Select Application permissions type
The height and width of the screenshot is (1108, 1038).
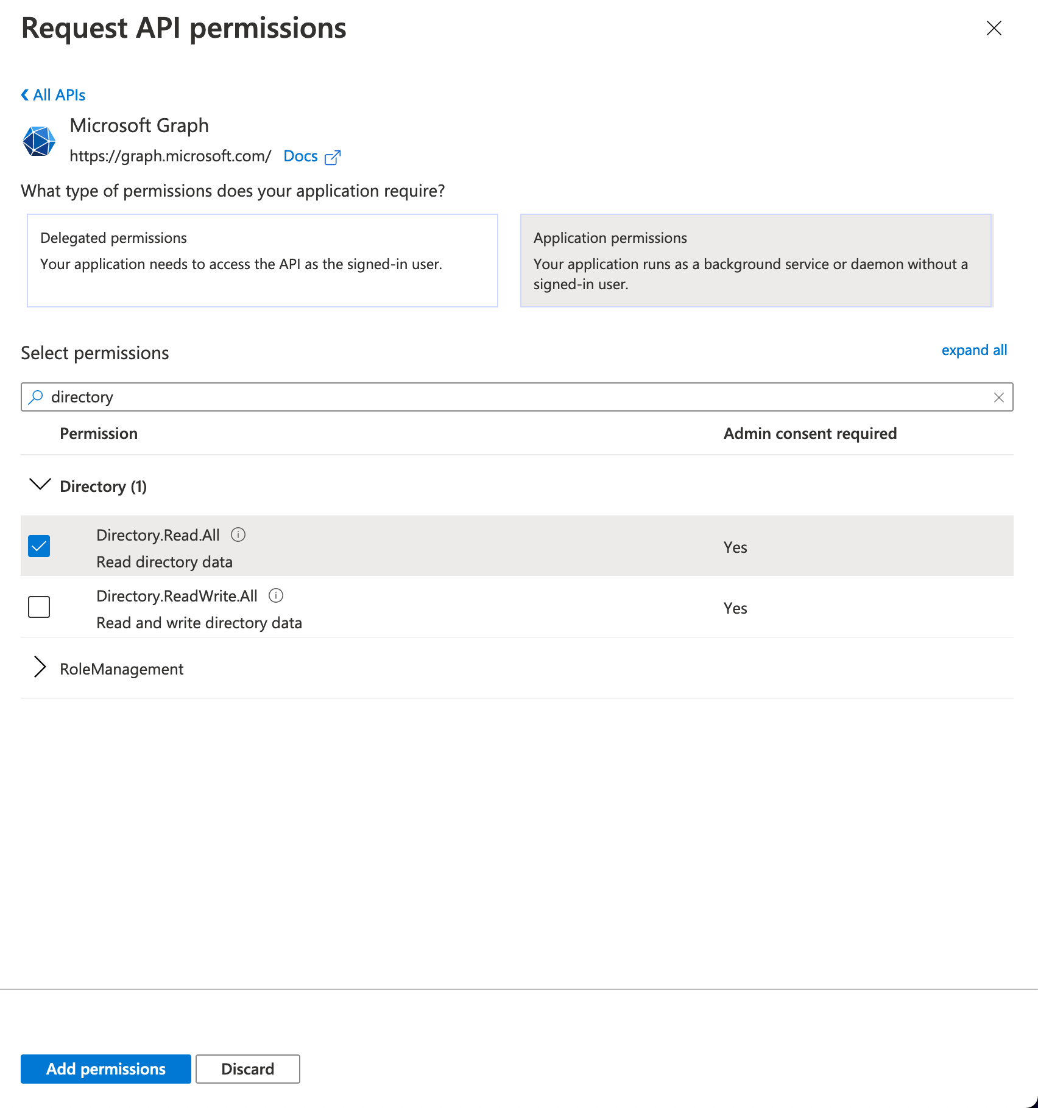(x=757, y=261)
